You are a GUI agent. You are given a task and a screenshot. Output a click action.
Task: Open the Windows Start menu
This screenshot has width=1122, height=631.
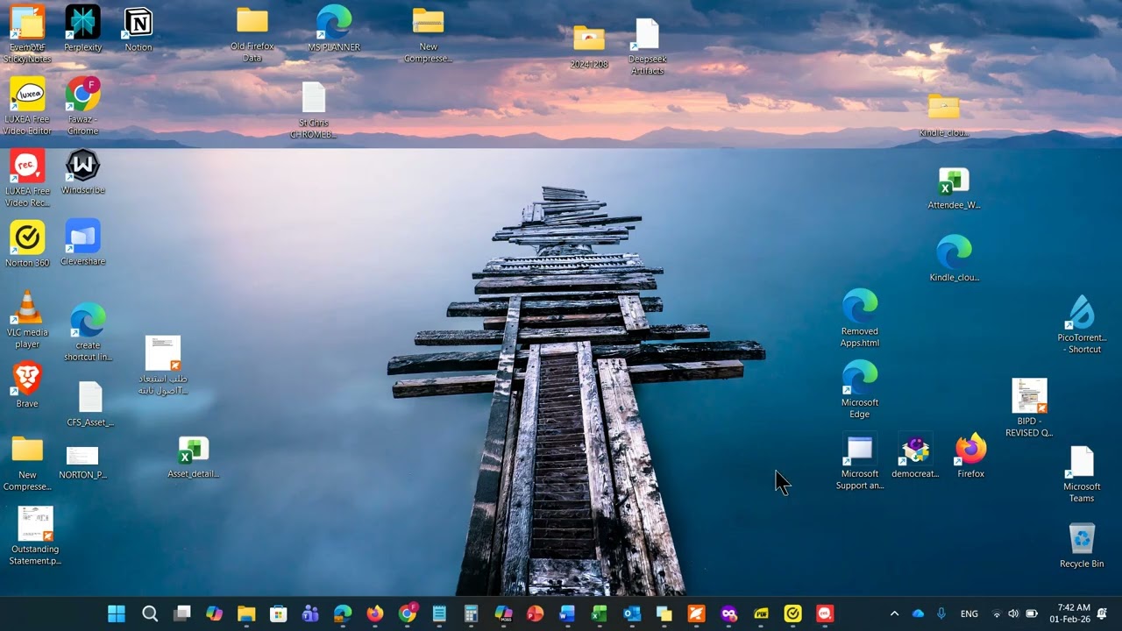(117, 614)
